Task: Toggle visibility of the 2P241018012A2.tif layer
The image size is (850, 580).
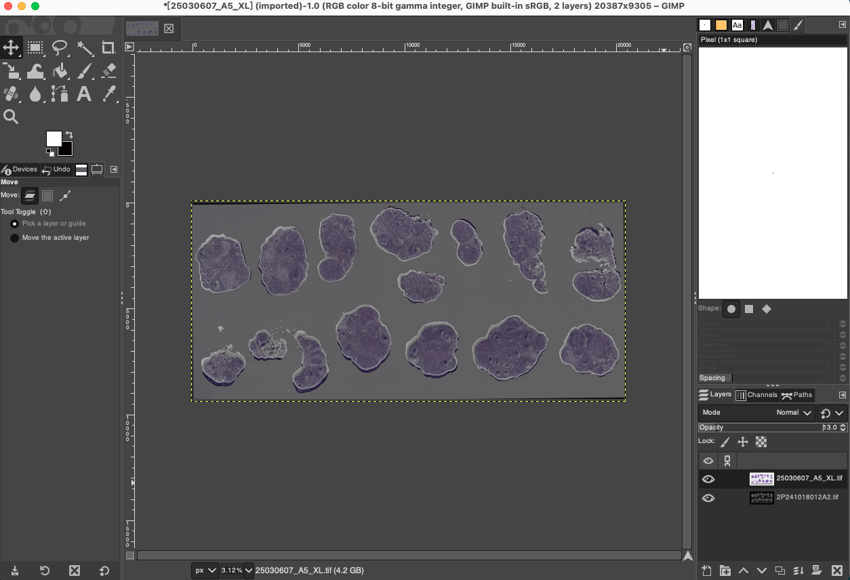Action: [708, 497]
